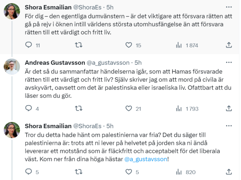Open more options on first tweet
The height and width of the screenshot is (180, 241).
(x=229, y=7)
